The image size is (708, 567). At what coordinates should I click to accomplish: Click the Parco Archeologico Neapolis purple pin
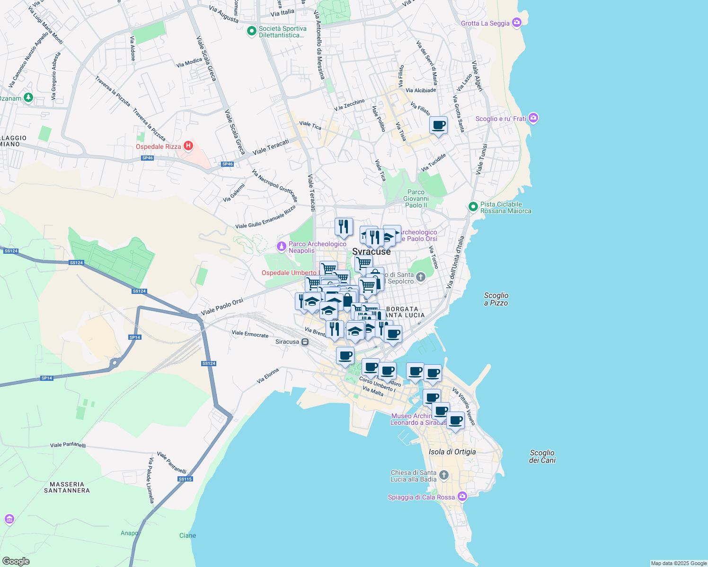282,247
